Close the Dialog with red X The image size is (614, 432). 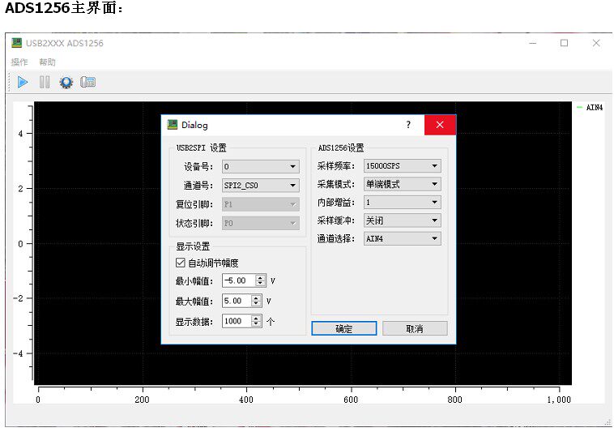pos(440,125)
